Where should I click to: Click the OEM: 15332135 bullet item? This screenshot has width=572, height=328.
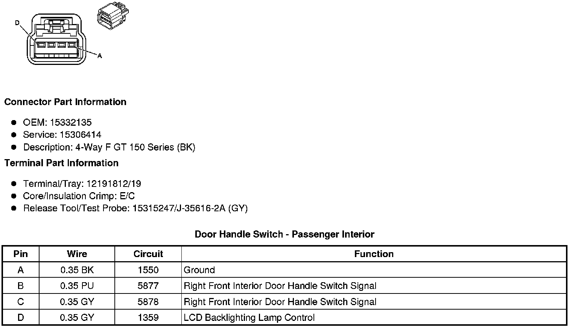[x=57, y=122]
